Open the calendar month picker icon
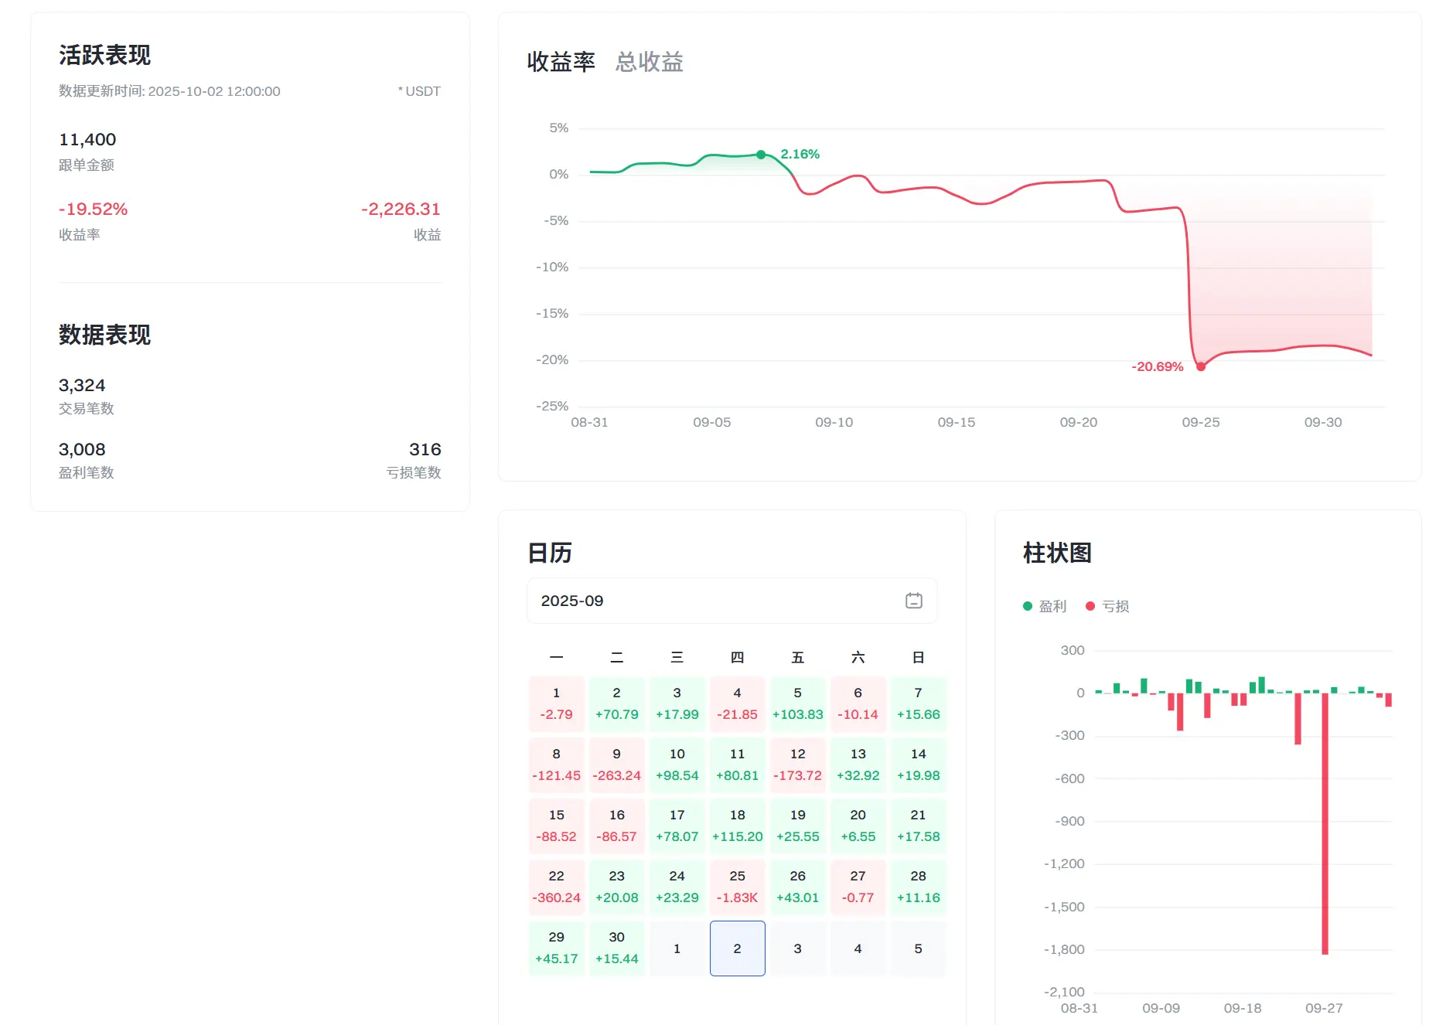Image resolution: width=1429 pixels, height=1025 pixels. click(913, 601)
